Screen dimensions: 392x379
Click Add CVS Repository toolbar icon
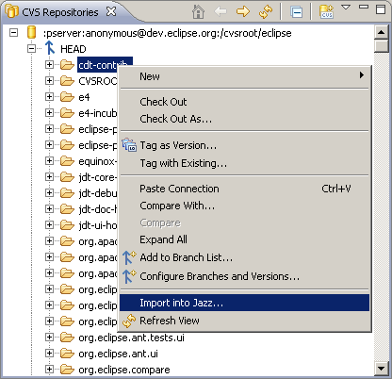tap(327, 11)
